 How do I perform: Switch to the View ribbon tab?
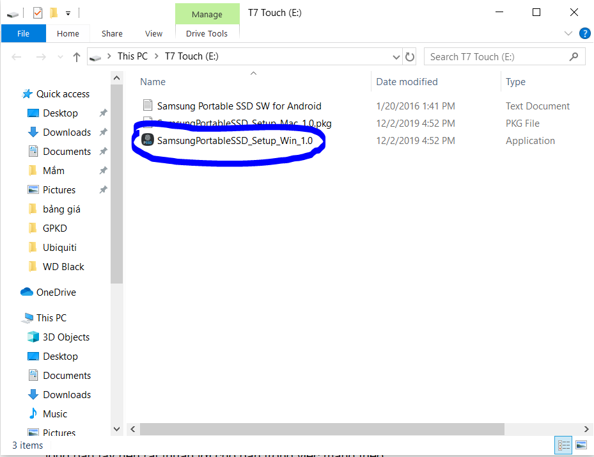click(x=153, y=33)
